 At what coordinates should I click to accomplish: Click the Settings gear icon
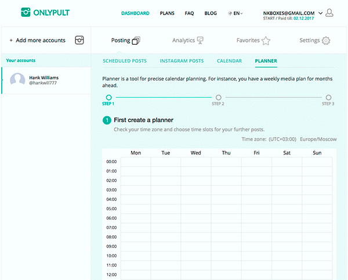pyautogui.click(x=326, y=41)
